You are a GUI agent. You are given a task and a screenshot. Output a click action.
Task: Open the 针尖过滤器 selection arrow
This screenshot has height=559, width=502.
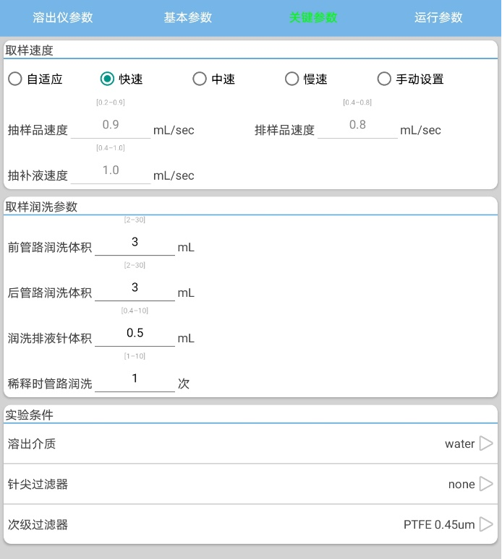pyautogui.click(x=486, y=484)
